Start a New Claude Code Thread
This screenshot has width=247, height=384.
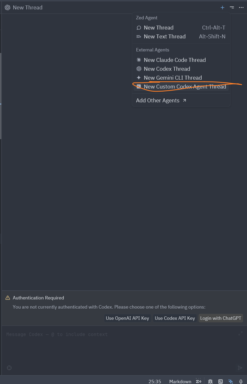175,60
